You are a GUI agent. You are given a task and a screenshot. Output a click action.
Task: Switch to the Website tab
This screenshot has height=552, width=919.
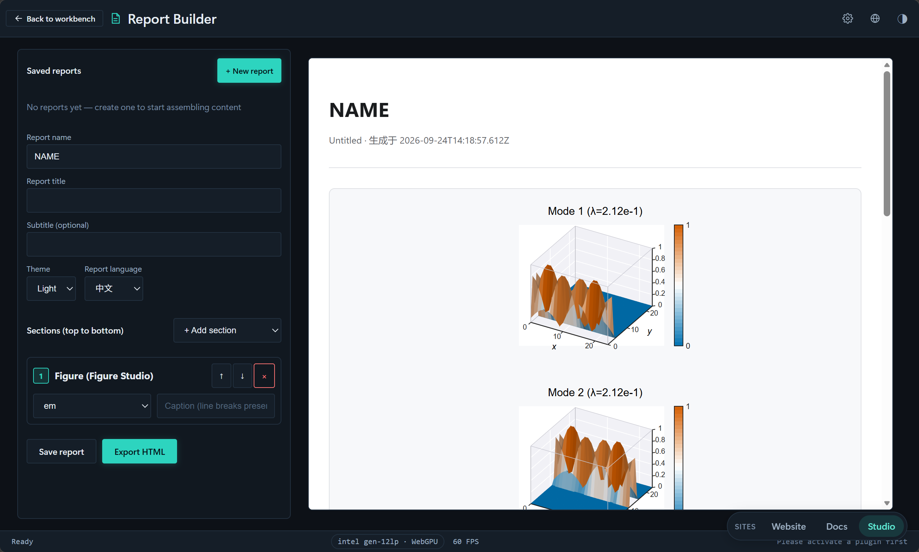(x=788, y=526)
